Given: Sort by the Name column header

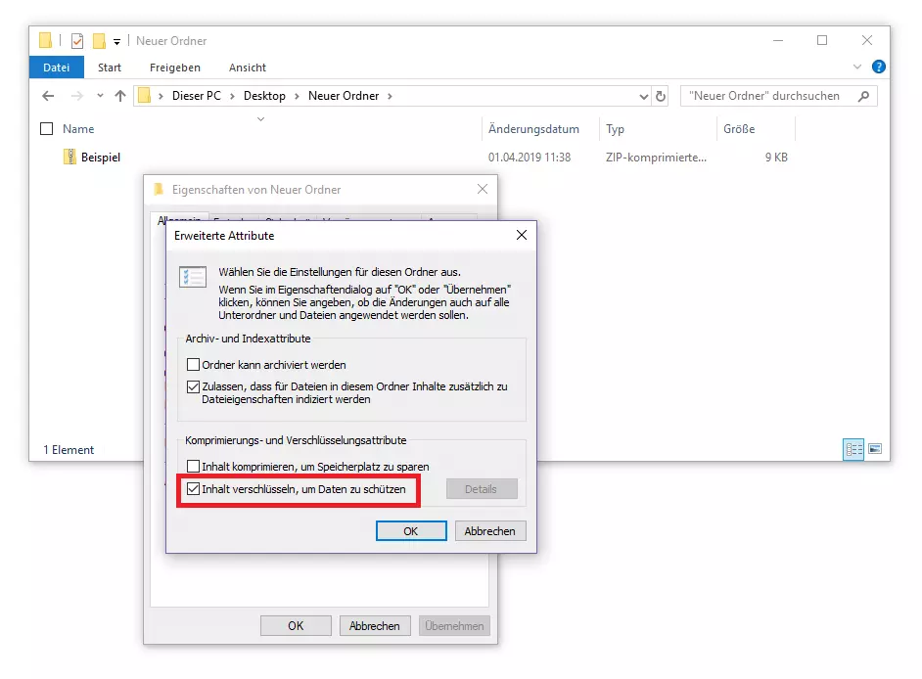Looking at the screenshot, I should tap(78, 129).
